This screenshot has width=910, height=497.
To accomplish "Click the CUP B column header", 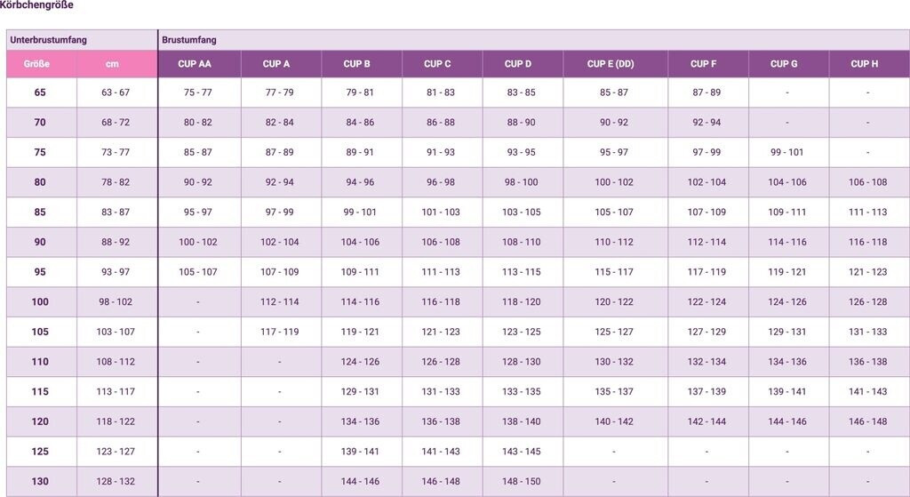I will [x=360, y=64].
